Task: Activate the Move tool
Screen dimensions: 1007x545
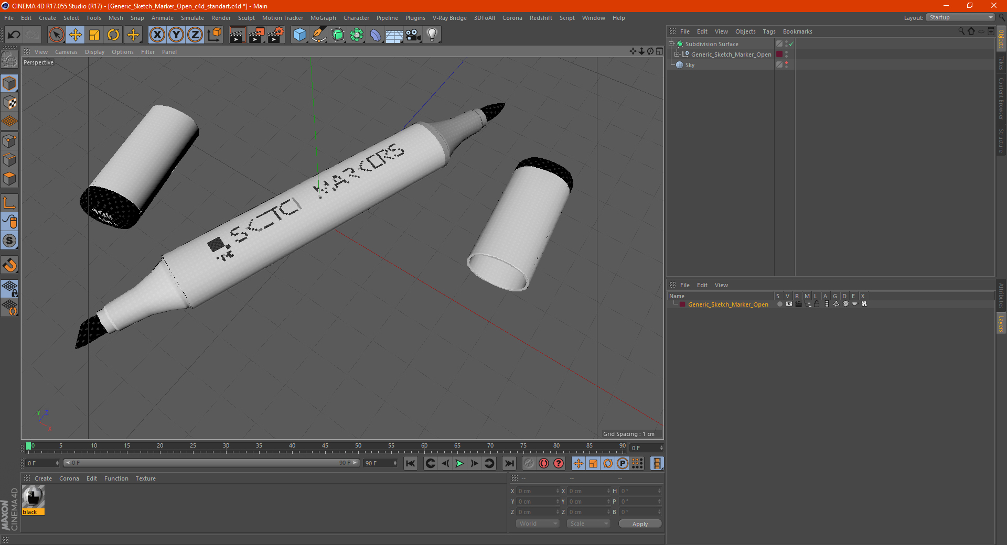Action: (76, 35)
